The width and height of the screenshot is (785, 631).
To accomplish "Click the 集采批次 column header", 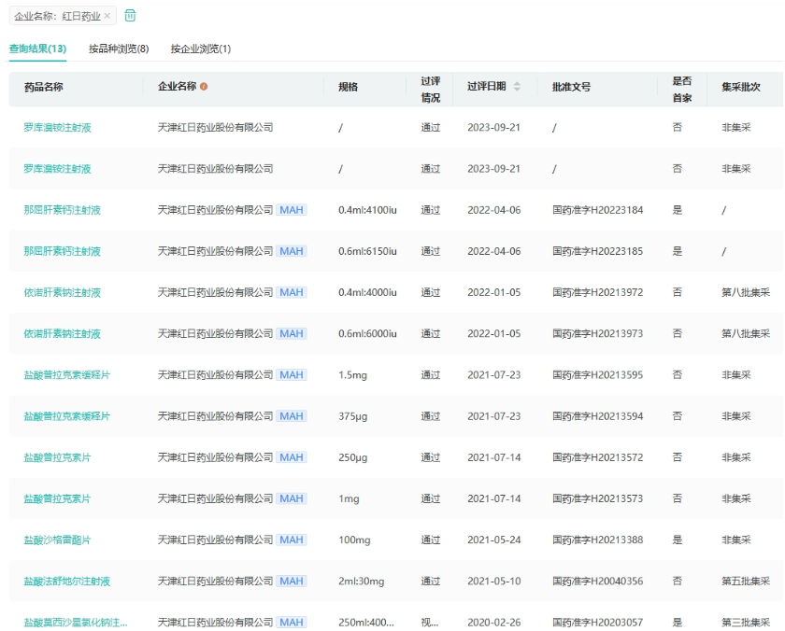I will point(740,87).
